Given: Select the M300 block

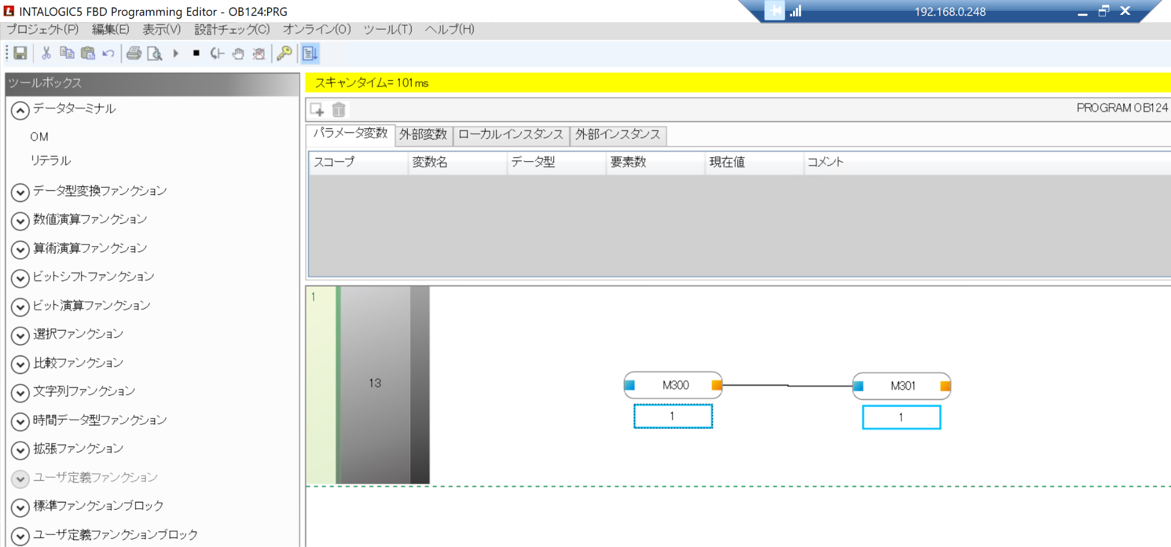Looking at the screenshot, I should 675,385.
